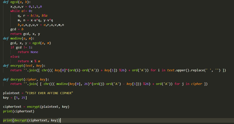Image resolution: width=234 pixels, height=124 pixels.
Task: Click the plaintext string "FIRST EVER AFFINE CIPHER"
Action: pyautogui.click(x=49, y=93)
